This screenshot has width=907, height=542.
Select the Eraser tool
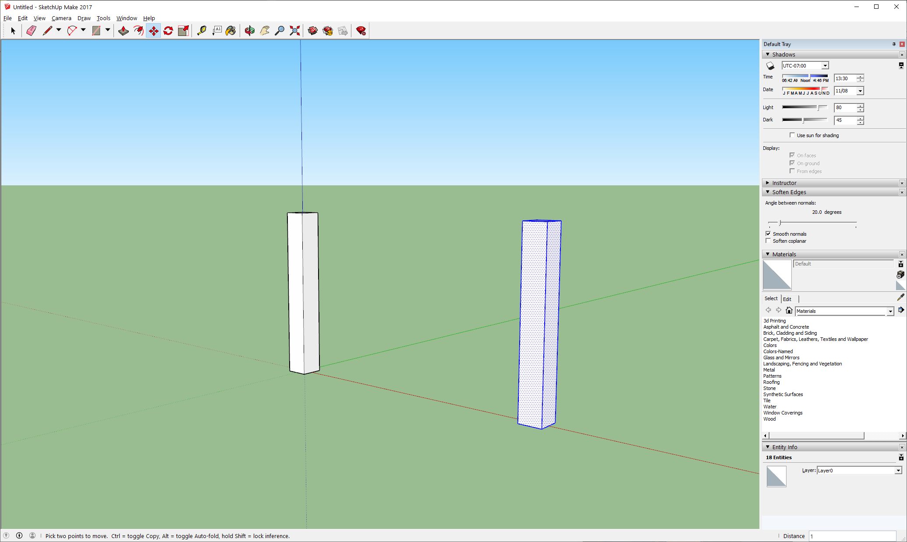31,31
